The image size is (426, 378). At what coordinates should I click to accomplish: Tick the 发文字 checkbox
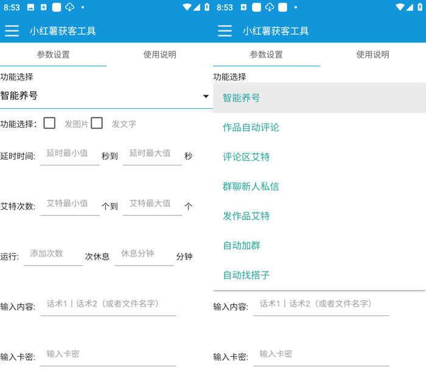(97, 123)
